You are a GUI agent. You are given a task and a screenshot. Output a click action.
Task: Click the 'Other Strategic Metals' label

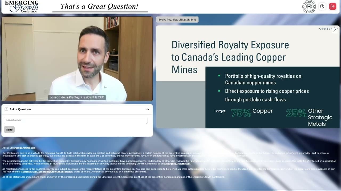click(x=320, y=117)
